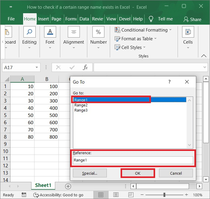Screen dimensions: 210x199
Task: Click the Tell me lightbulb icon
Action: (151, 19)
